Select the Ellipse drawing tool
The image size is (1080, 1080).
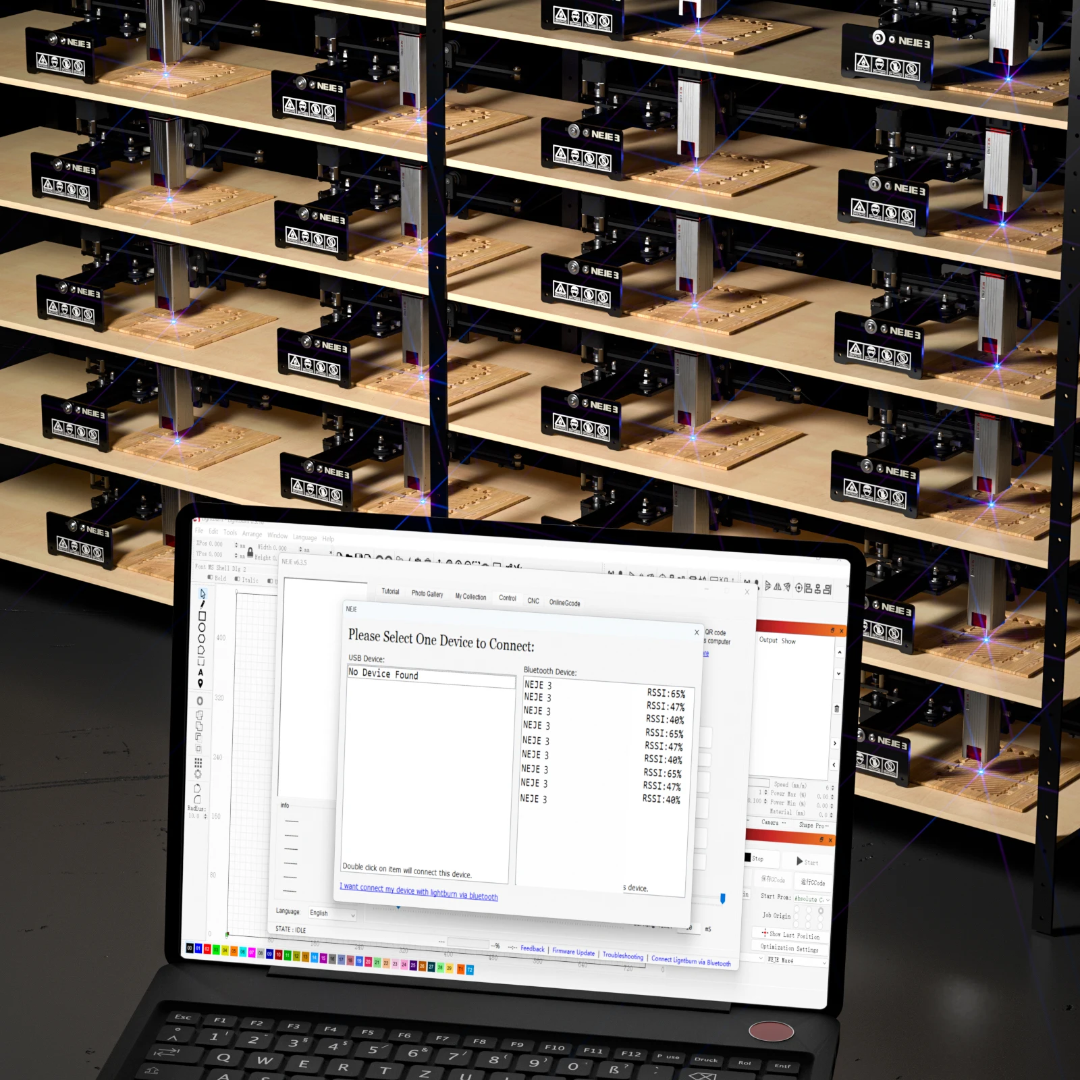(x=202, y=628)
